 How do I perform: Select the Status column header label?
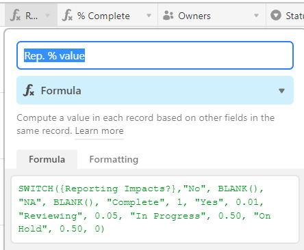coord(295,16)
